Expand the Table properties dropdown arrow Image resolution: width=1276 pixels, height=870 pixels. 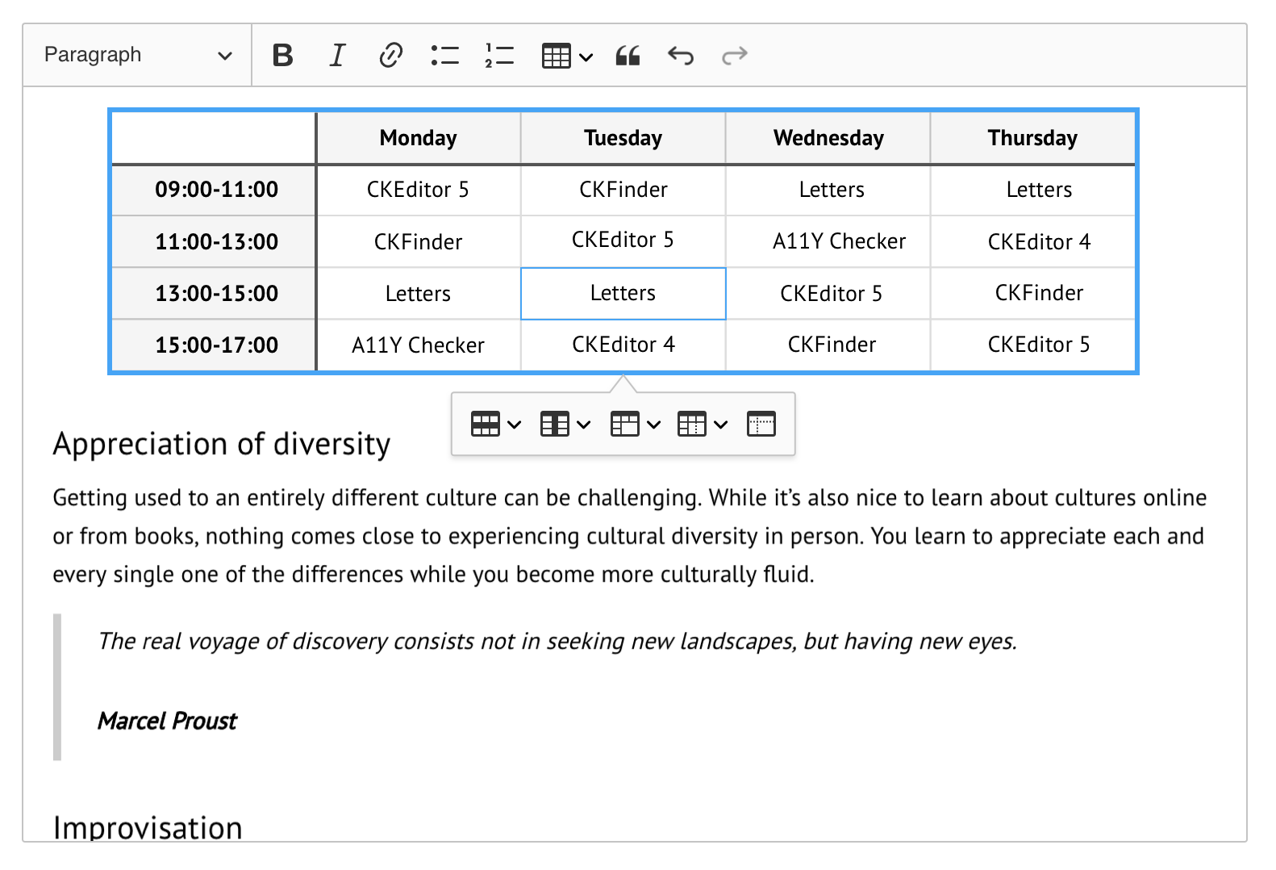click(721, 425)
